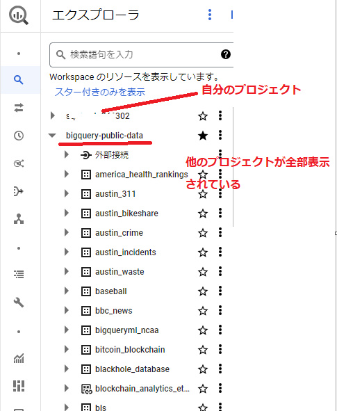Open more actions for bigquery-public-data
This screenshot has height=411, width=337.
point(220,135)
